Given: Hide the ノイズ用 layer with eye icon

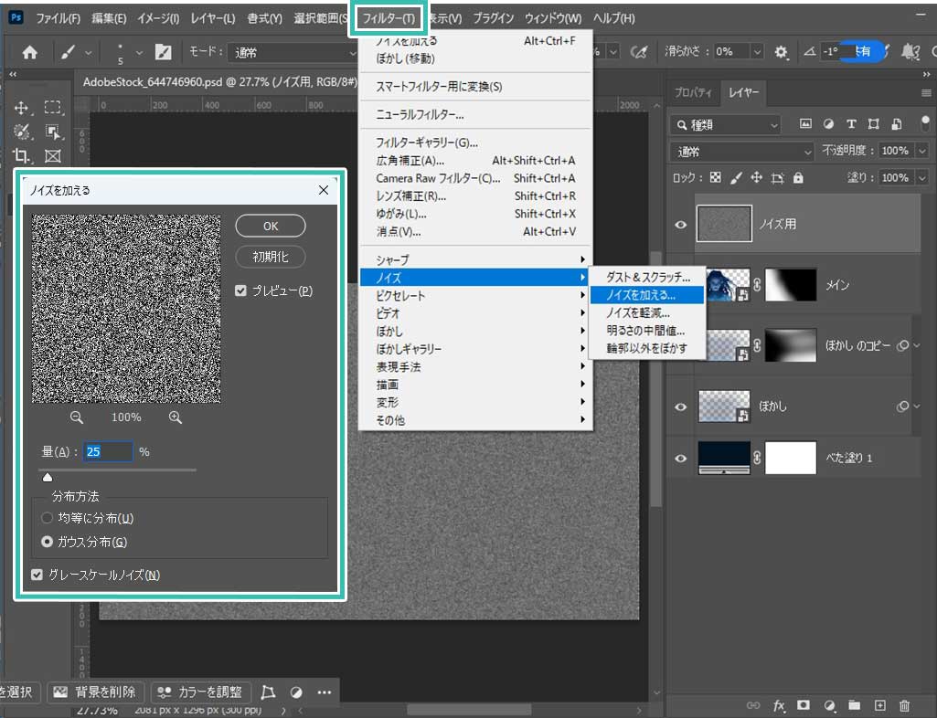Looking at the screenshot, I should tap(680, 224).
